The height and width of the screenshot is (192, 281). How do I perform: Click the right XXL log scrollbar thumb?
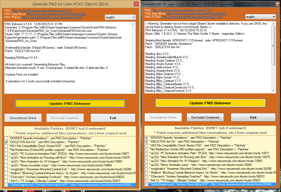coord(274,46)
